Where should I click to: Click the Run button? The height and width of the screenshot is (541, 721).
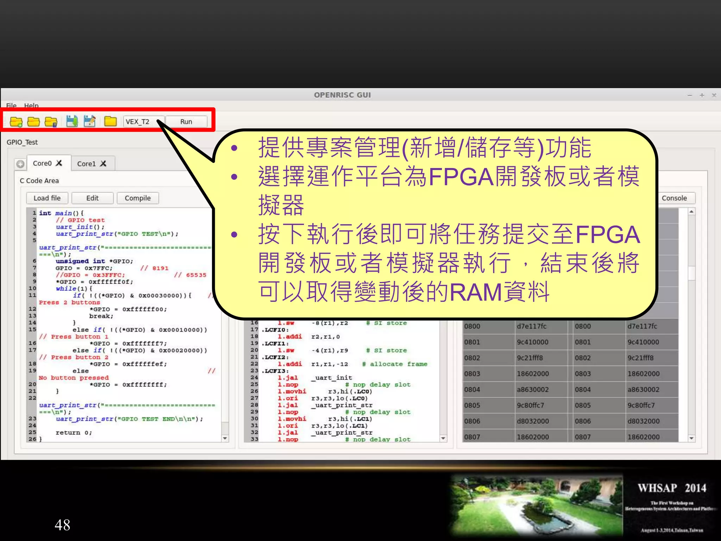coord(186,122)
